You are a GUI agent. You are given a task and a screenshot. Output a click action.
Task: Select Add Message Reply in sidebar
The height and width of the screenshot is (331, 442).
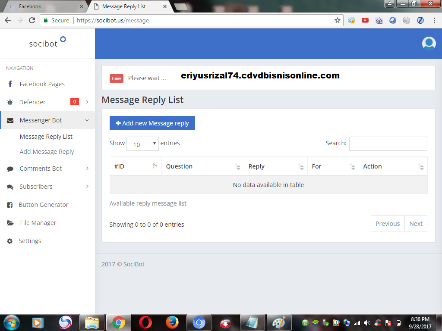tap(47, 151)
